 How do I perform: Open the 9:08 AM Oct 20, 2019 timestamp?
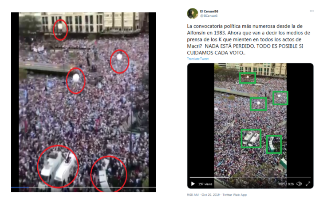(203, 195)
